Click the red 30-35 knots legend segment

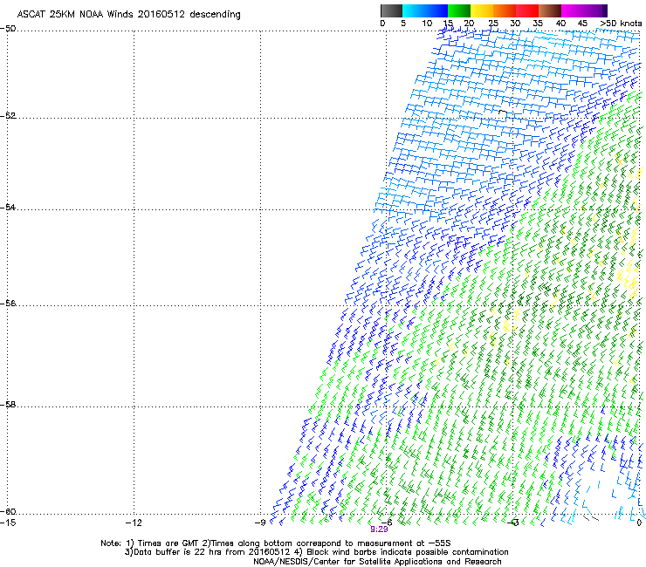527,10
